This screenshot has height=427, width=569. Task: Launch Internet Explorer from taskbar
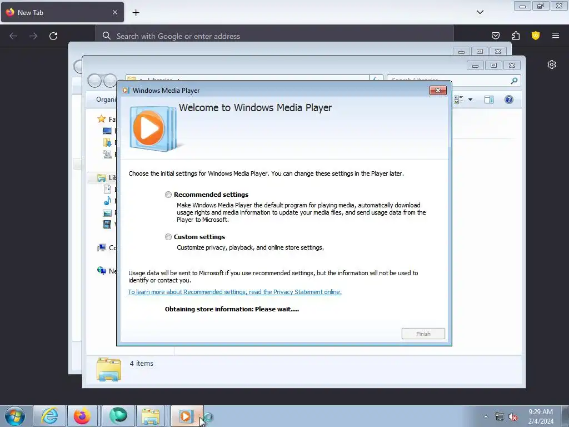coord(49,416)
